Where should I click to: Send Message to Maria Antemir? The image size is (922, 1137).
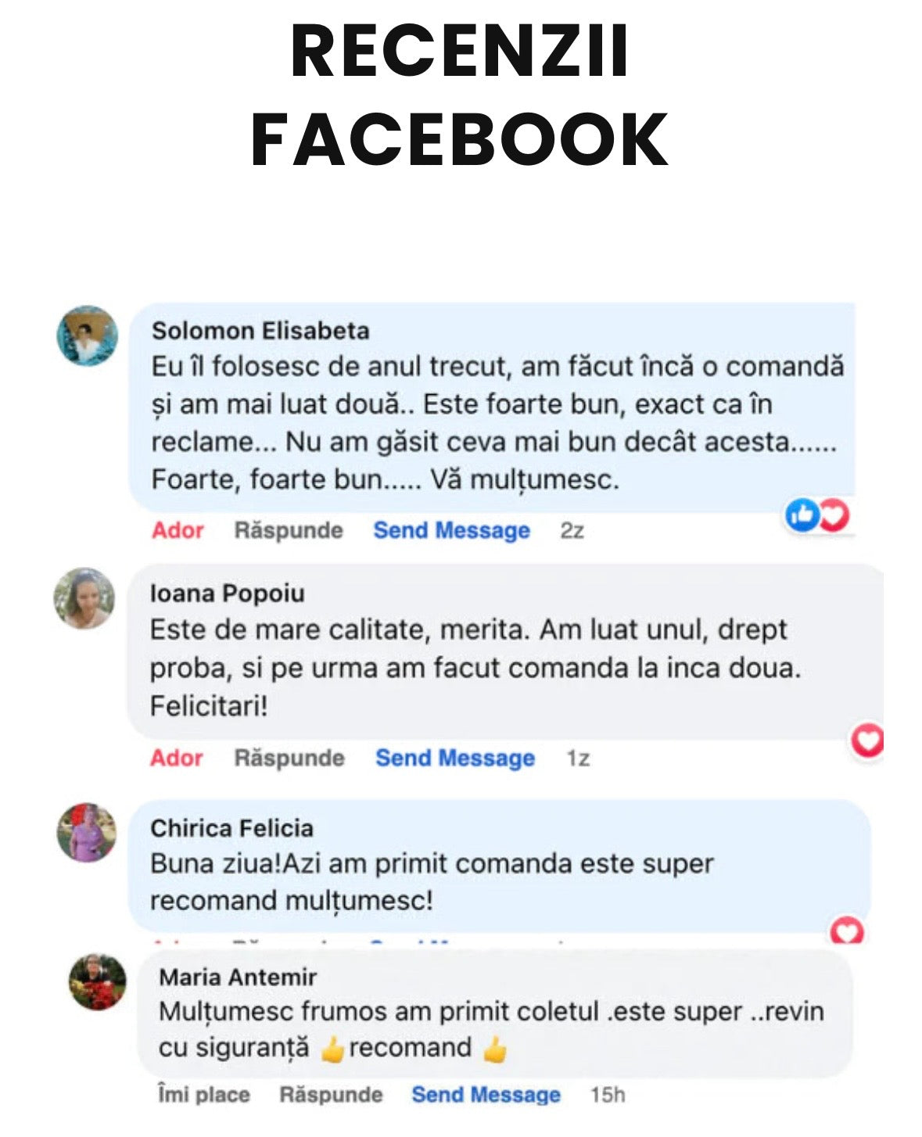pos(486,1094)
